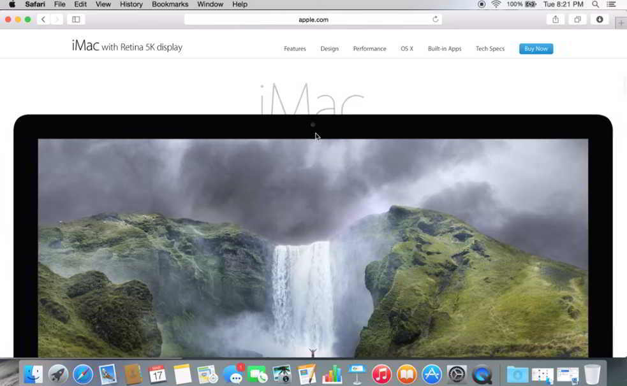Click Safari back arrow button
This screenshot has width=627, height=386.
click(x=43, y=19)
